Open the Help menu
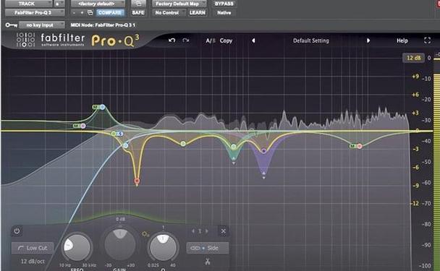Viewport: 440px width, 271px height. [x=402, y=40]
